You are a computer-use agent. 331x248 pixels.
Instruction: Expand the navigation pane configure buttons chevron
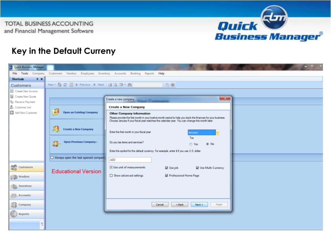pyautogui.click(x=42, y=224)
